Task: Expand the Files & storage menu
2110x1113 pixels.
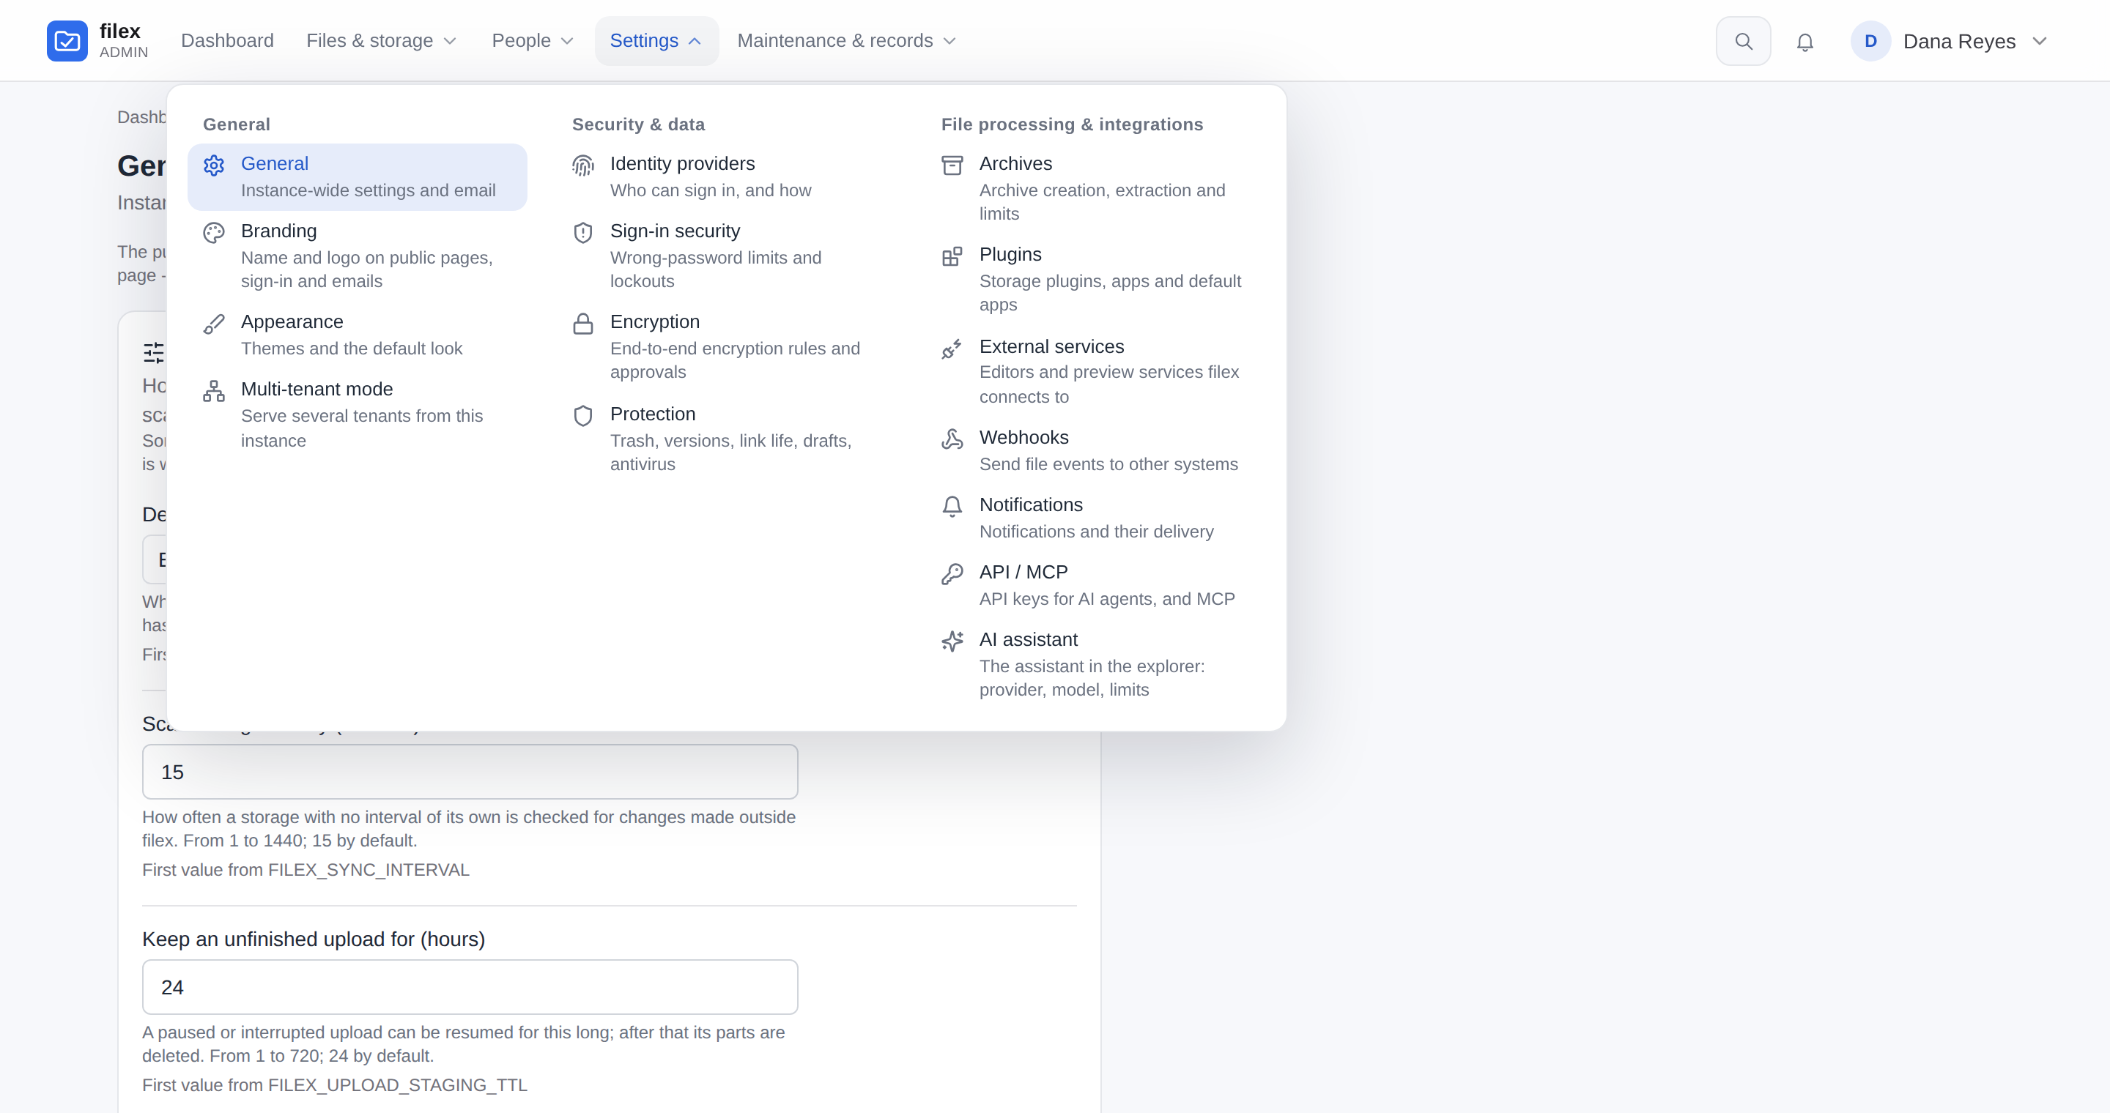Action: (382, 41)
